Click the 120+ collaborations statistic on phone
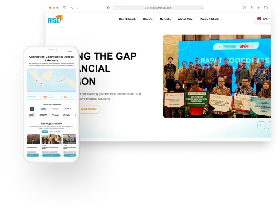The height and width of the screenshot is (214, 280). pos(51,97)
